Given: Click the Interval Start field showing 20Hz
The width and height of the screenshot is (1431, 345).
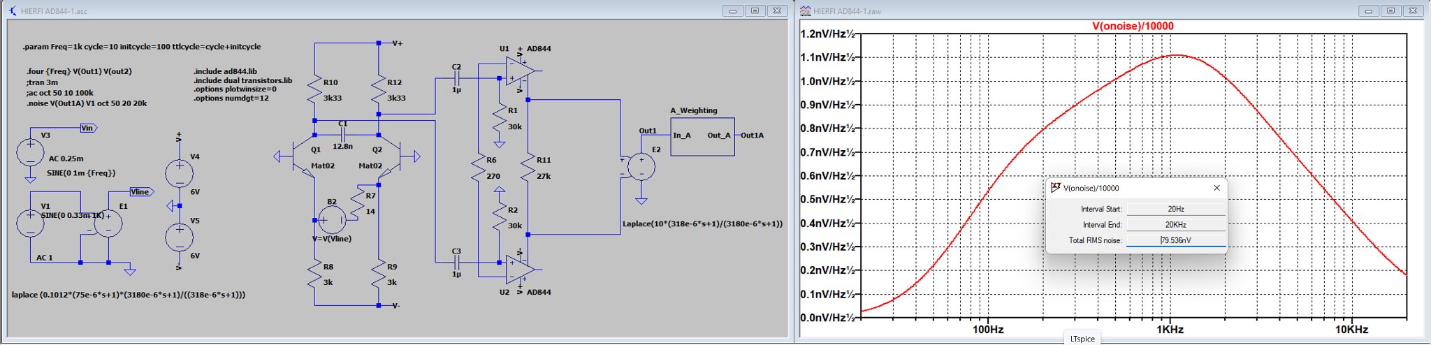Looking at the screenshot, I should [x=1176, y=209].
